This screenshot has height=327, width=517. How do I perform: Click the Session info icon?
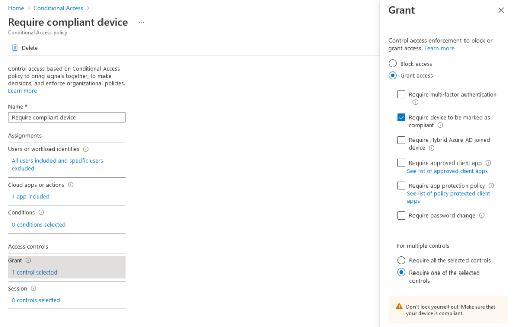click(x=34, y=289)
